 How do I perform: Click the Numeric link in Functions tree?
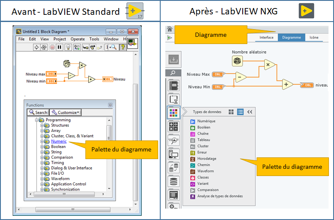pos(59,141)
